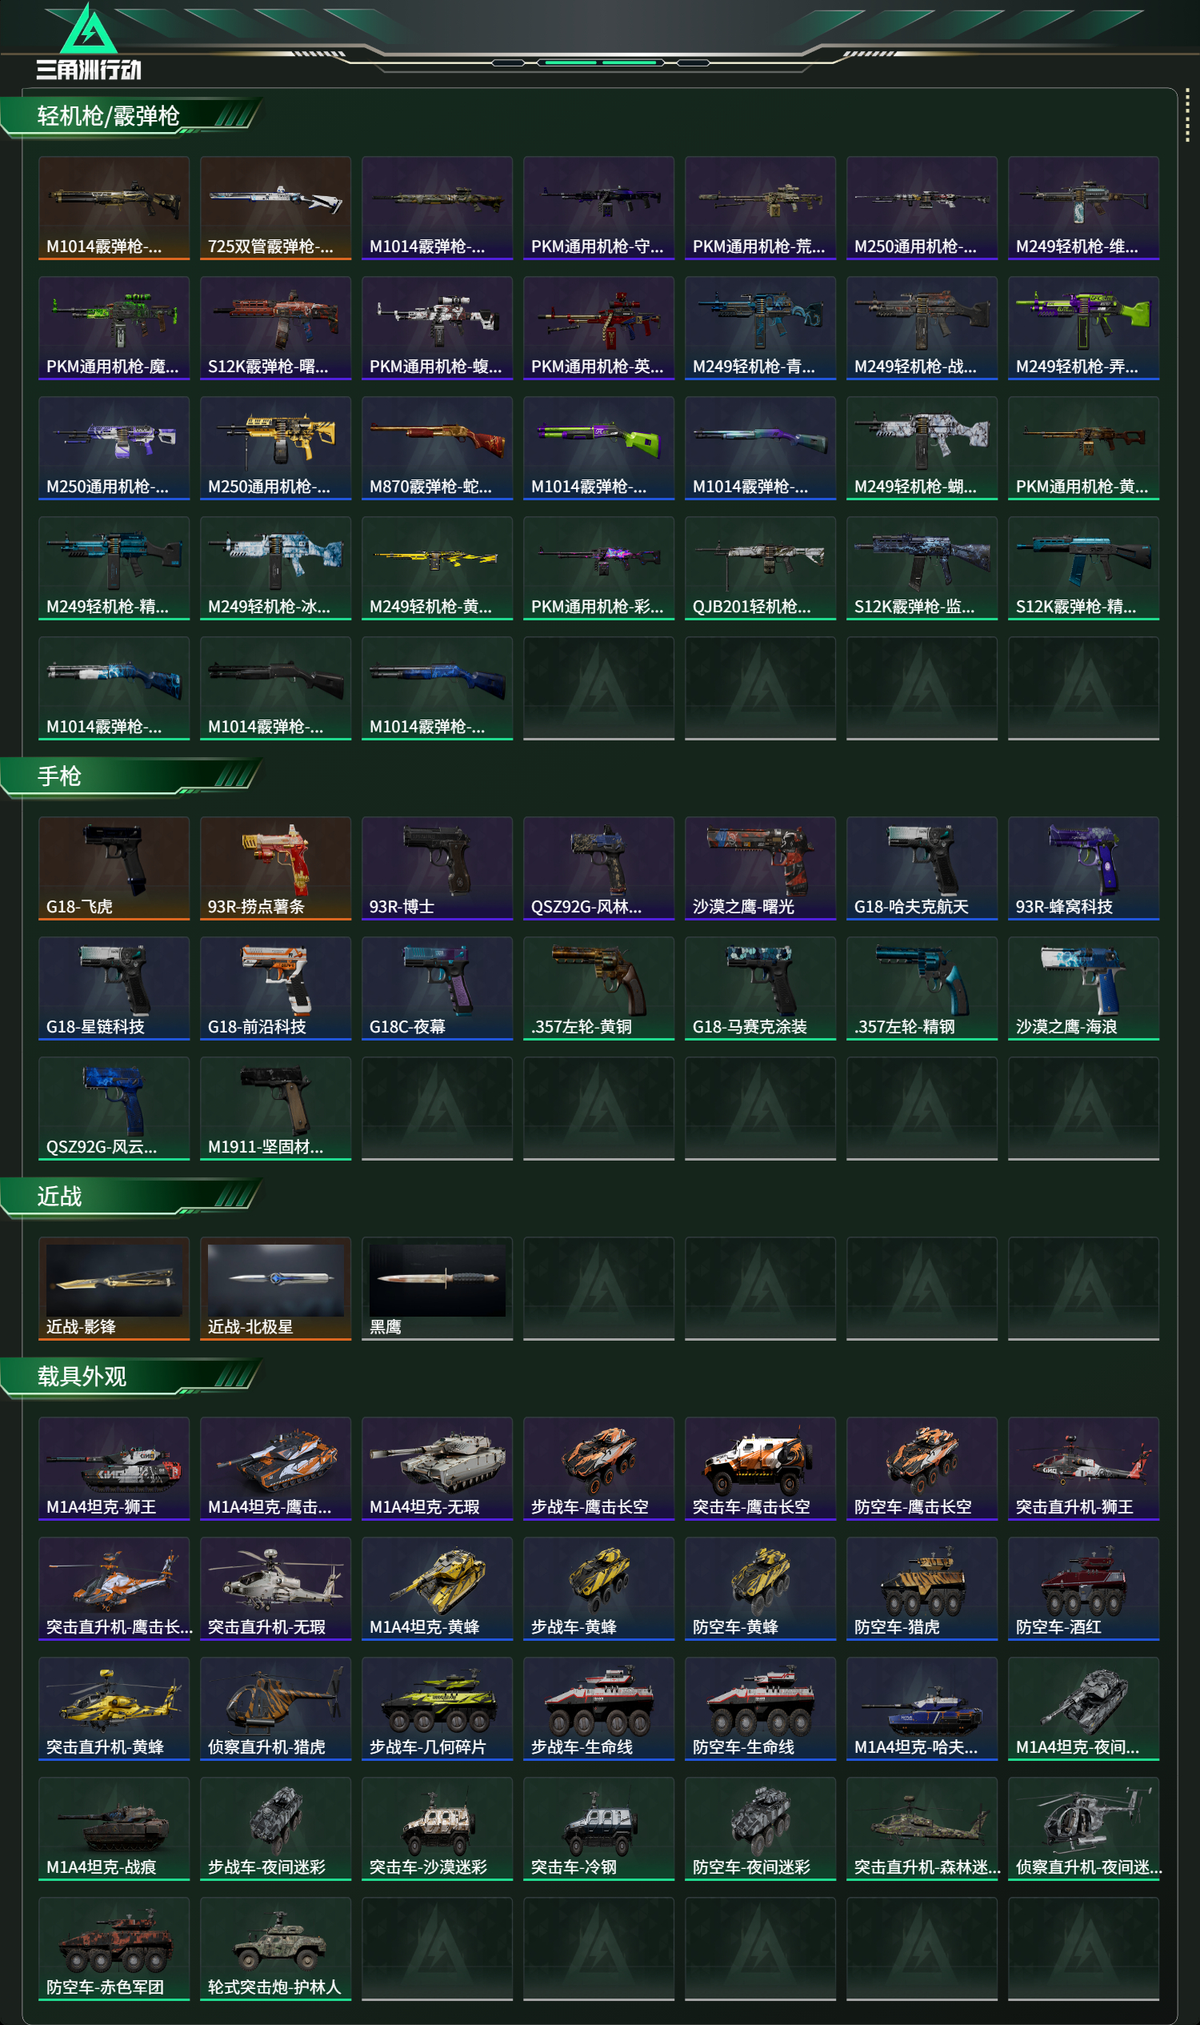The width and height of the screenshot is (1200, 2025).
Task: Pick the .357左轮-黄铜 revolver skin
Action: 598,988
